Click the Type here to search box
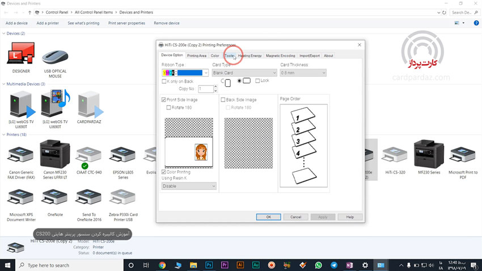Viewport: 482px width, 271px height. click(70, 265)
